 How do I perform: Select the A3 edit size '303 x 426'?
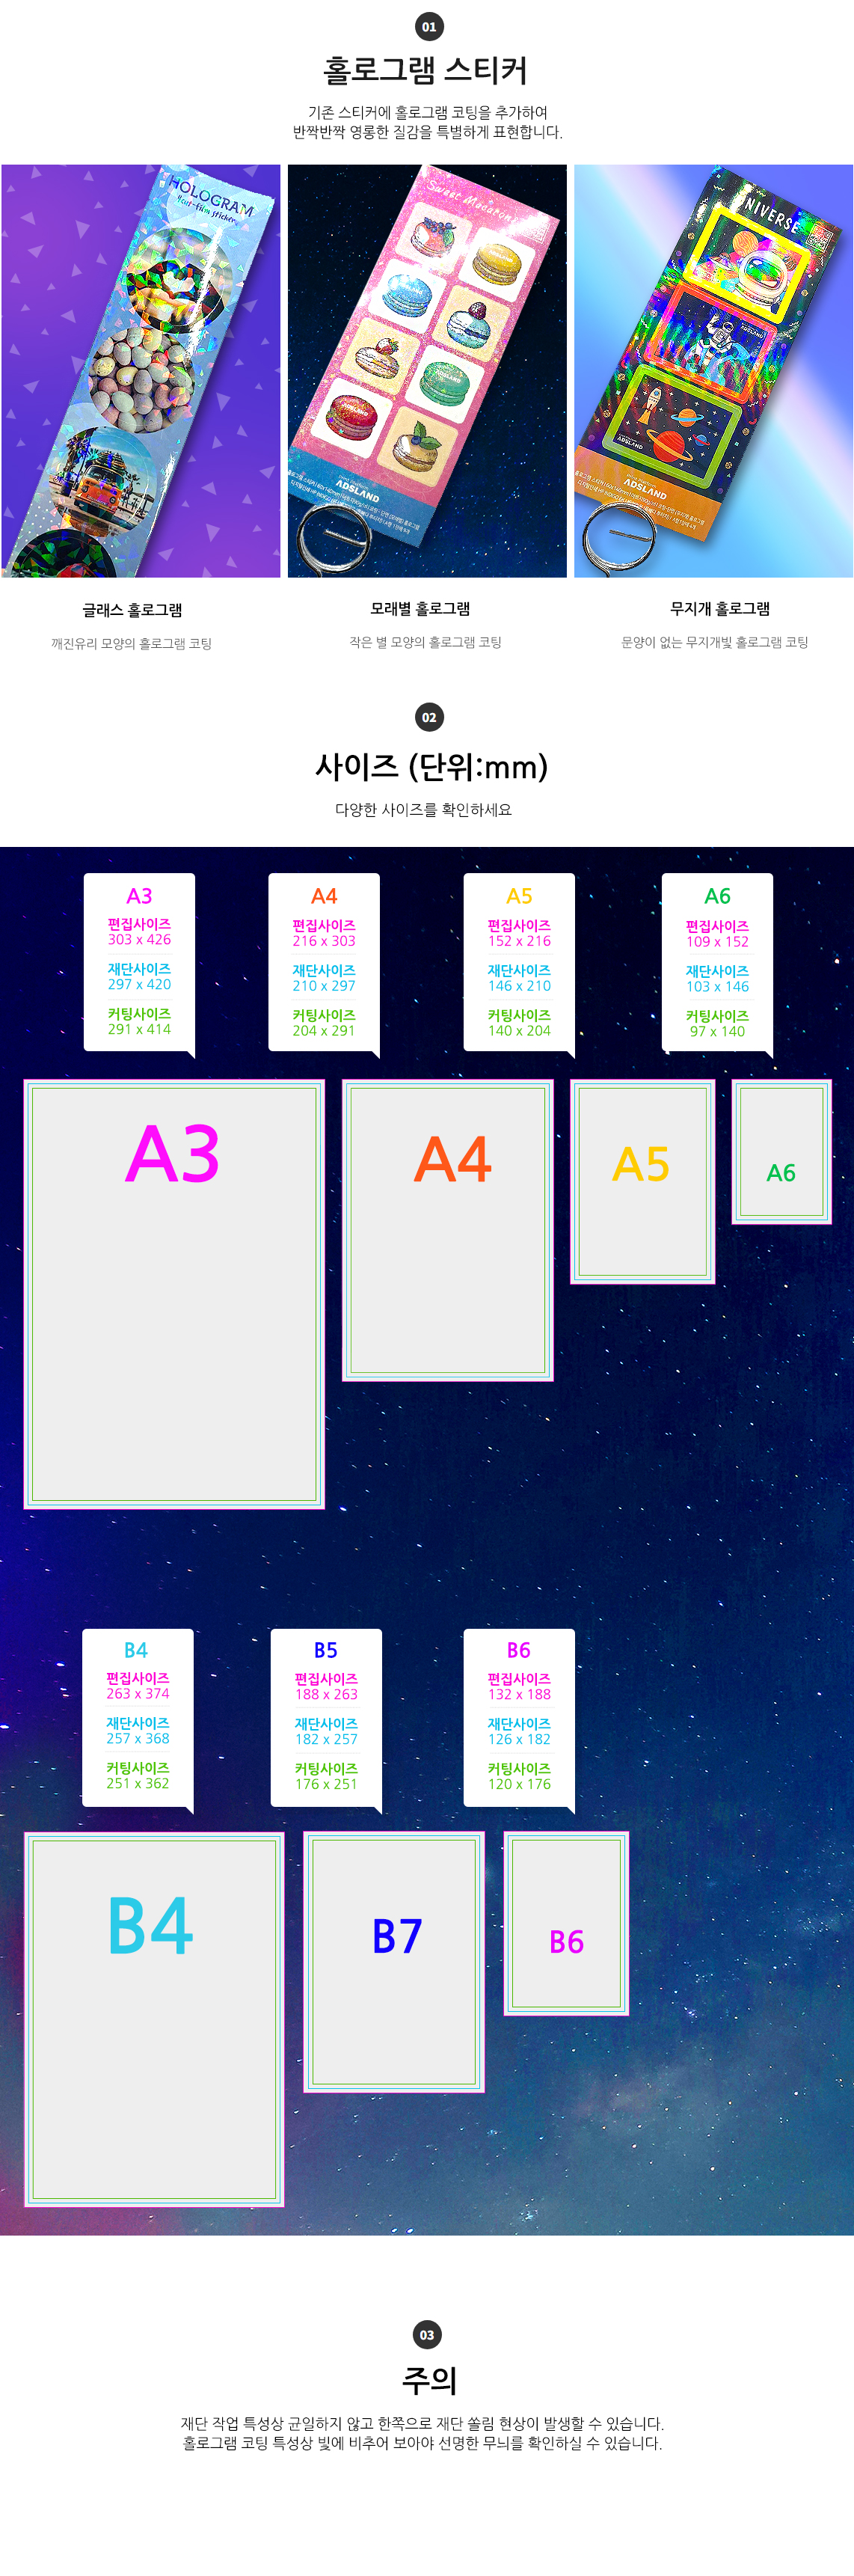139,940
